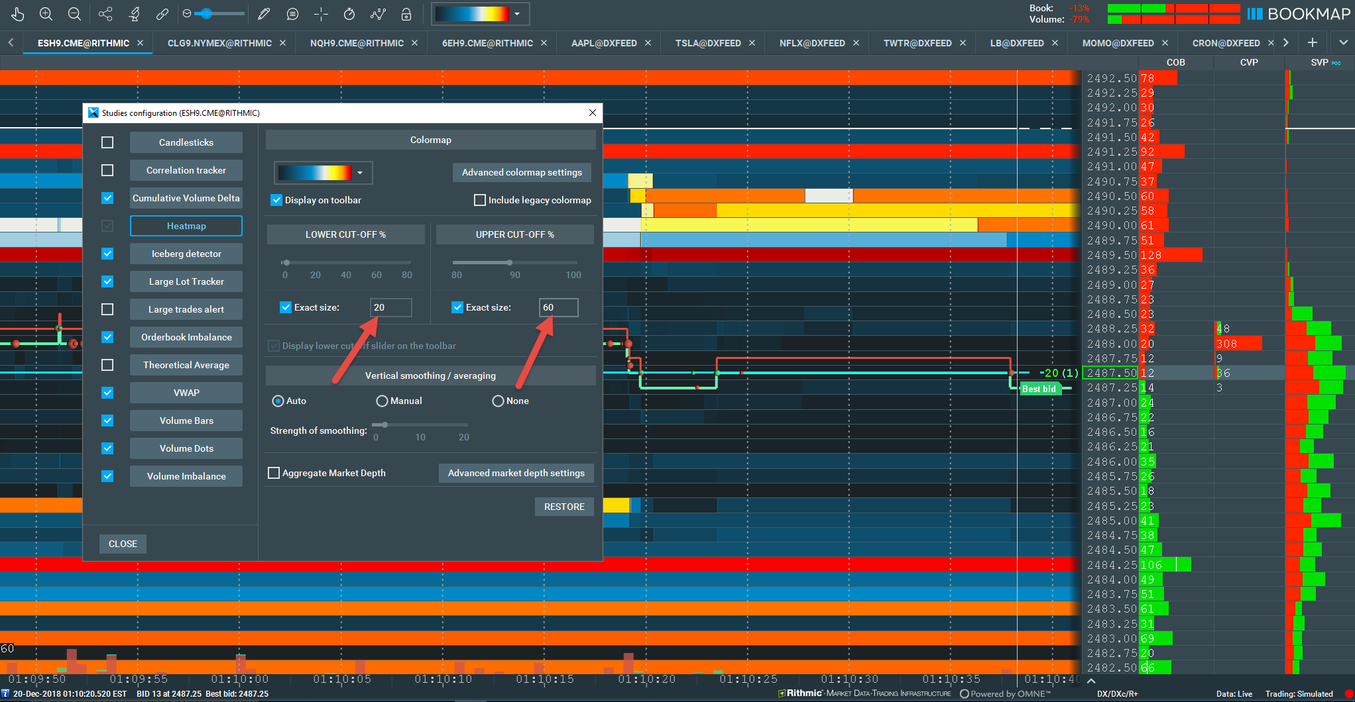Switch to AAPL@DXFEED tab

point(604,43)
